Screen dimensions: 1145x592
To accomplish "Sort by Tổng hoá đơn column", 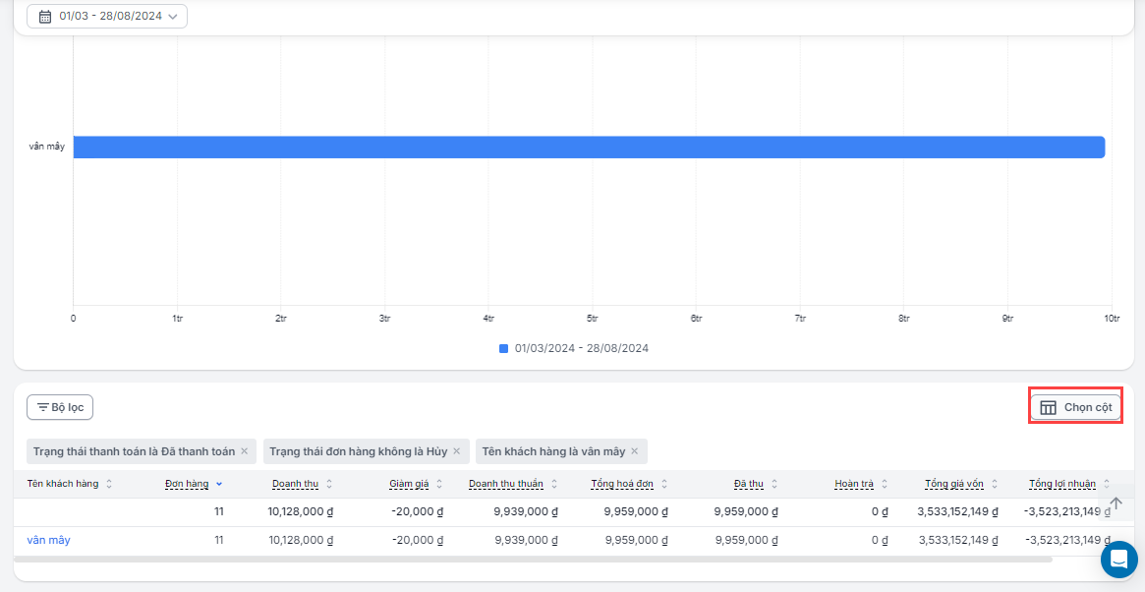I will point(629,484).
